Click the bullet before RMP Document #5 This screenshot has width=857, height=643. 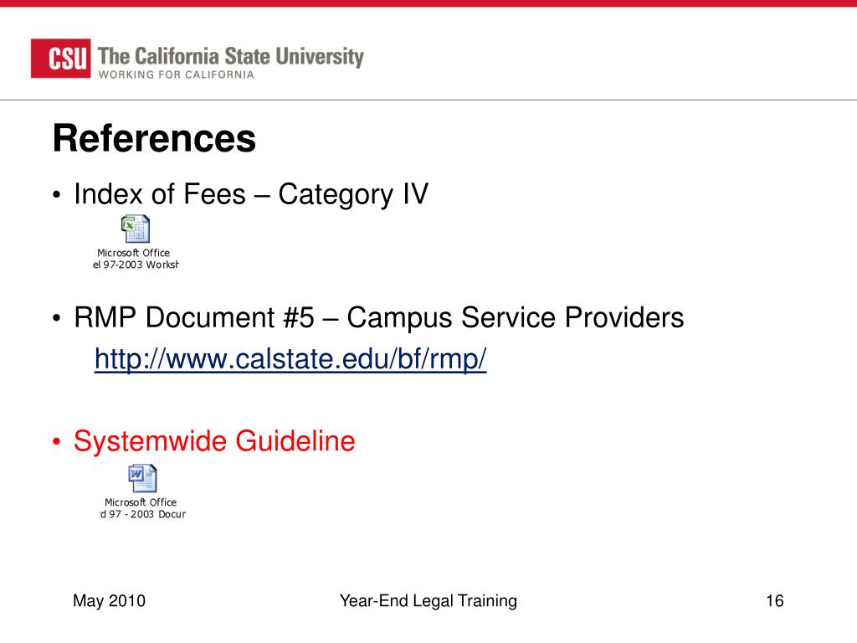click(x=57, y=319)
